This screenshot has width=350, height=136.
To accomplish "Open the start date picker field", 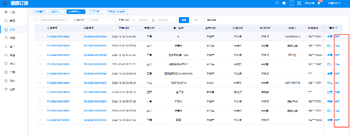I will click(143, 20).
